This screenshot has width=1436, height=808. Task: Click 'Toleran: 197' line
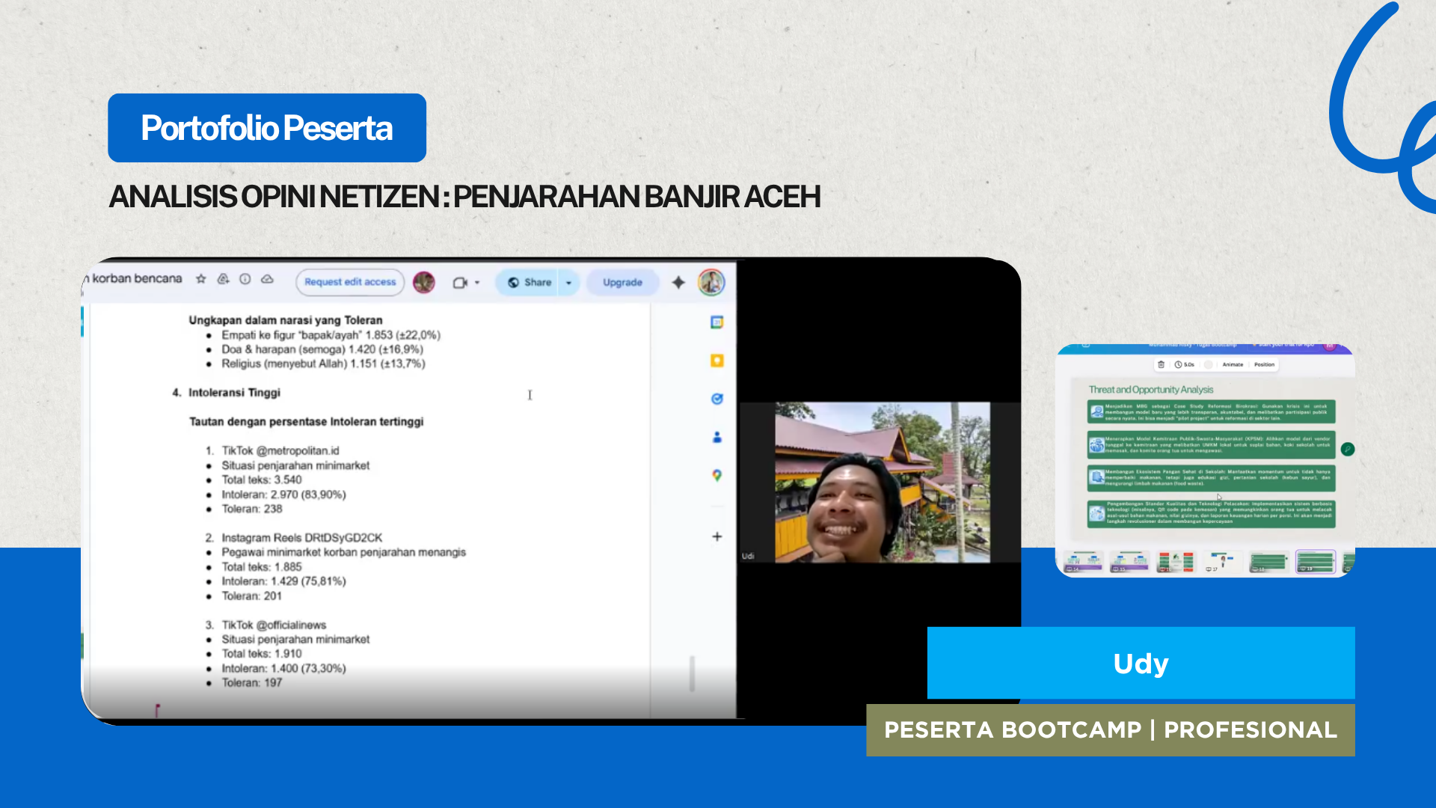[251, 683]
